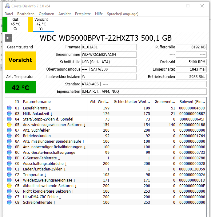
Task: Open the Ansicht menu
Action: click(65, 14)
